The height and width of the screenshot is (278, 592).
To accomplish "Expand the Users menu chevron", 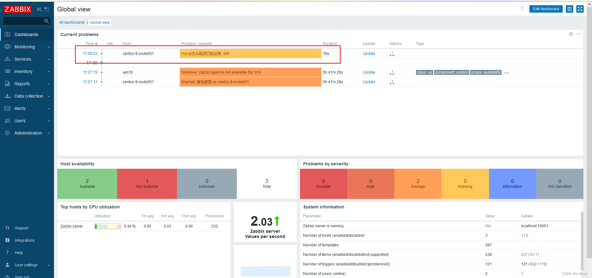I will (x=49, y=121).
